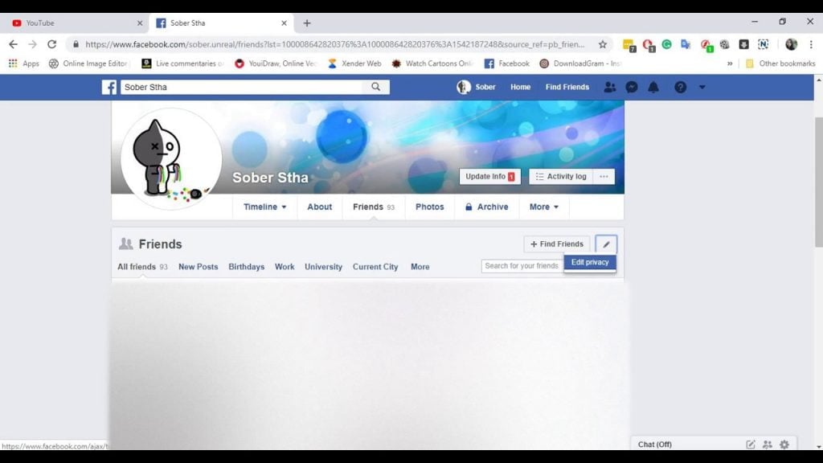The width and height of the screenshot is (823, 463).
Task: Show hidden bookmarks chevron
Action: 730,64
